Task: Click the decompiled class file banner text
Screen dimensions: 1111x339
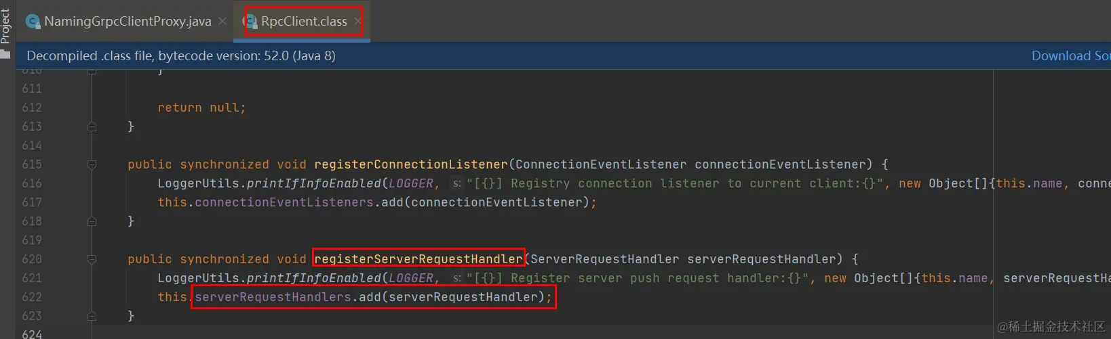Action: [181, 56]
